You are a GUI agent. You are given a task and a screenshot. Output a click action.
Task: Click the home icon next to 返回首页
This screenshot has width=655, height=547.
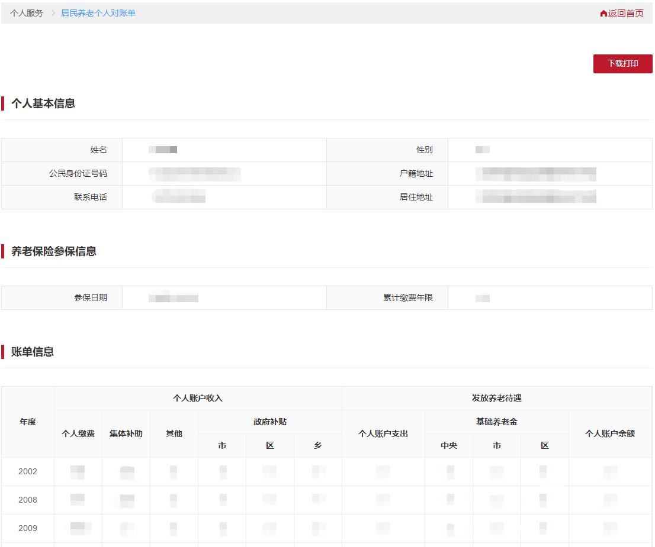point(603,13)
